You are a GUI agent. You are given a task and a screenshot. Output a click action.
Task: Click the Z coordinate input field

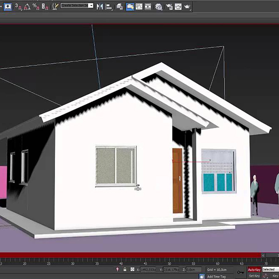(194, 269)
